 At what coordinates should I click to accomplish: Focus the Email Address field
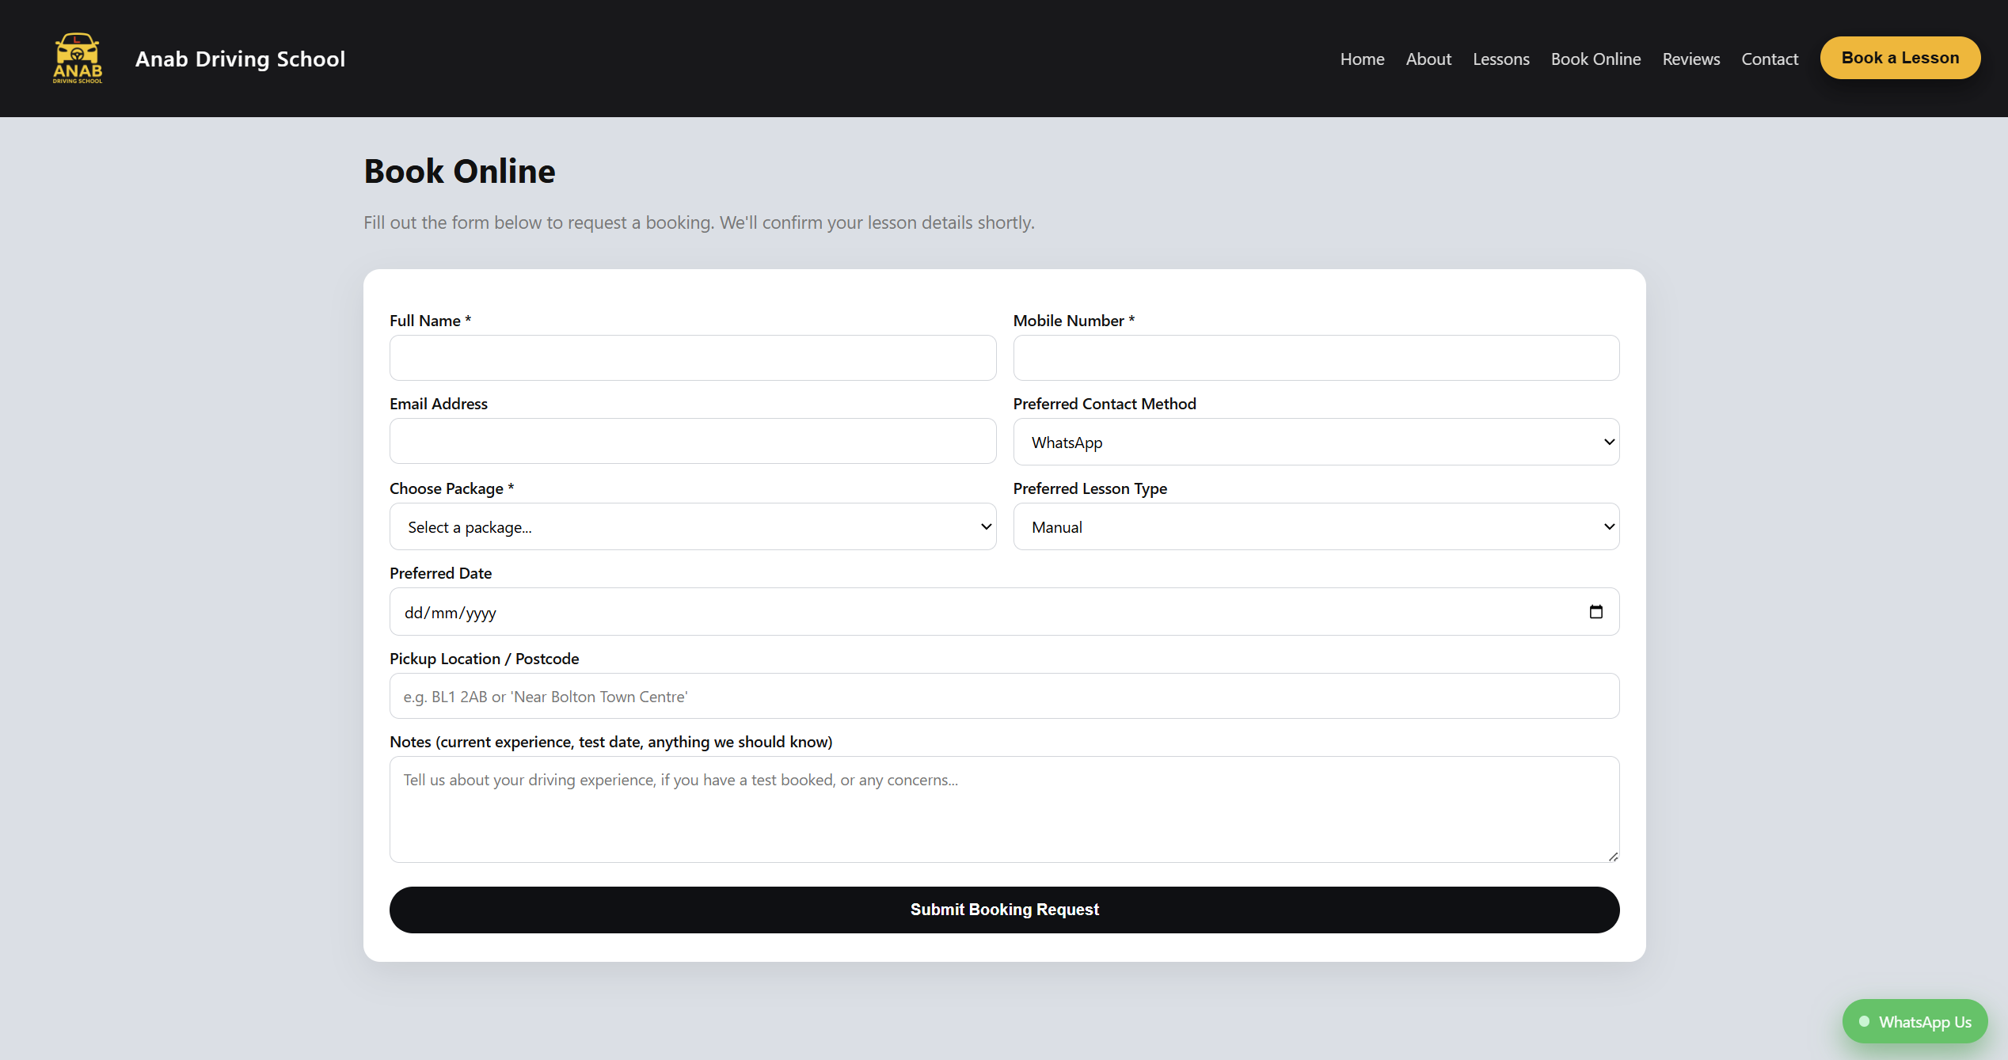pos(692,441)
